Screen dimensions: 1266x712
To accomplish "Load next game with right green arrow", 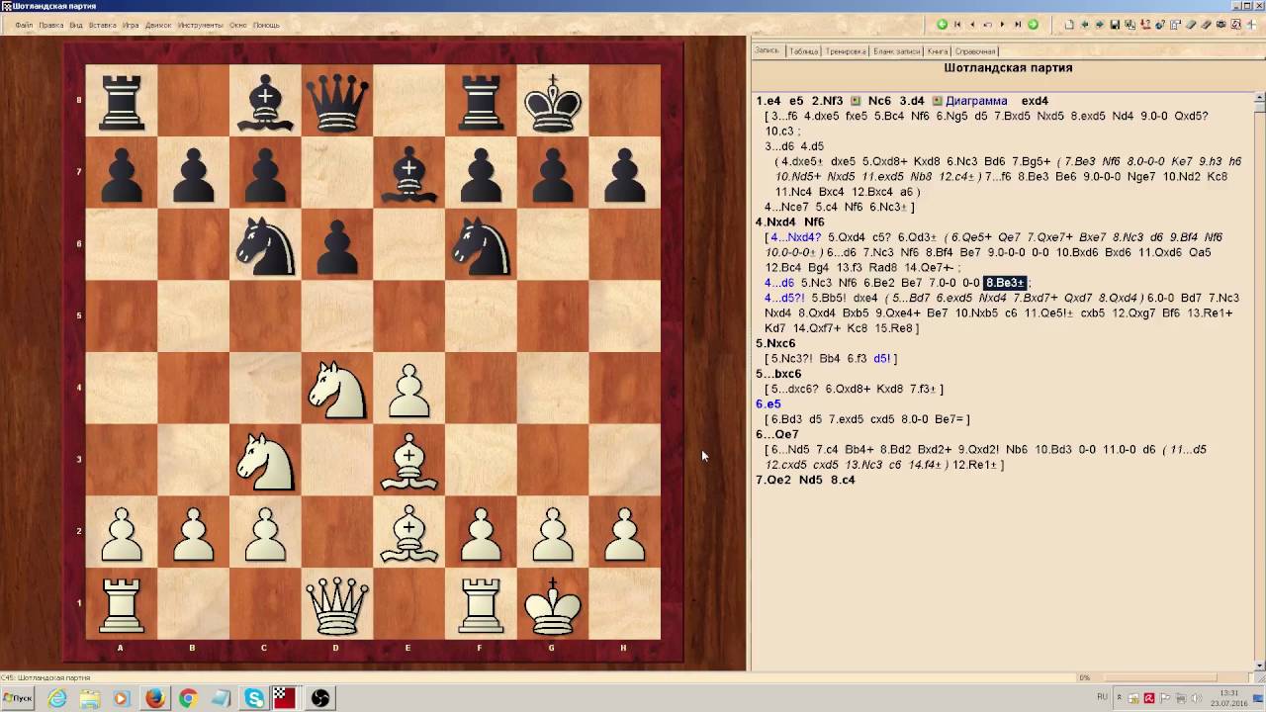I will 1100,25.
